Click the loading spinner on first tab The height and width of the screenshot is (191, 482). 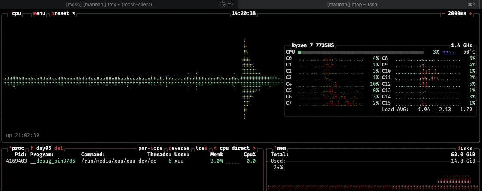222,4
